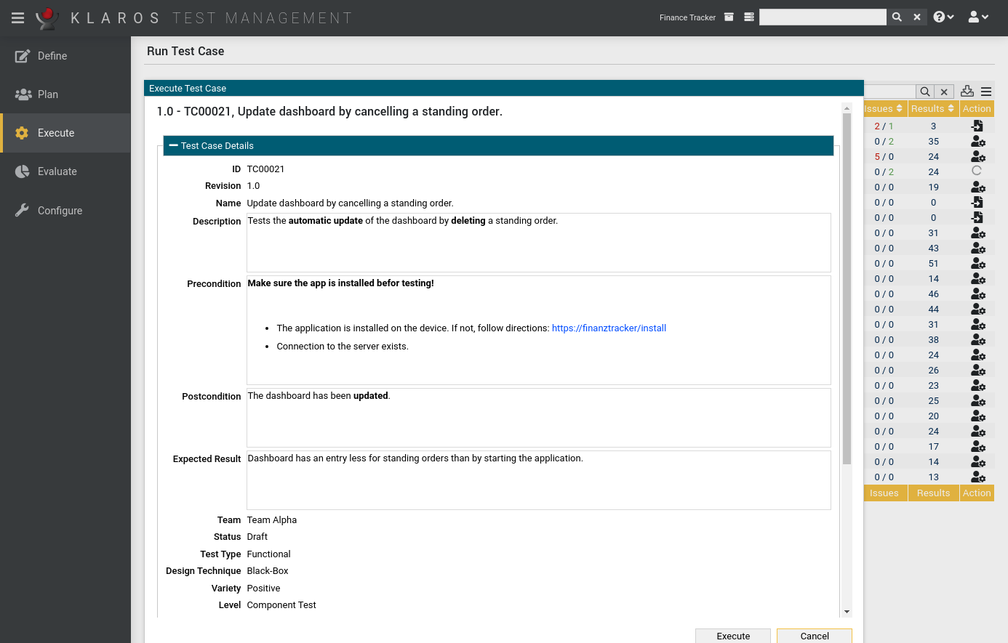The height and width of the screenshot is (643, 1008).
Task: Open the help question mark icon
Action: pos(939,16)
